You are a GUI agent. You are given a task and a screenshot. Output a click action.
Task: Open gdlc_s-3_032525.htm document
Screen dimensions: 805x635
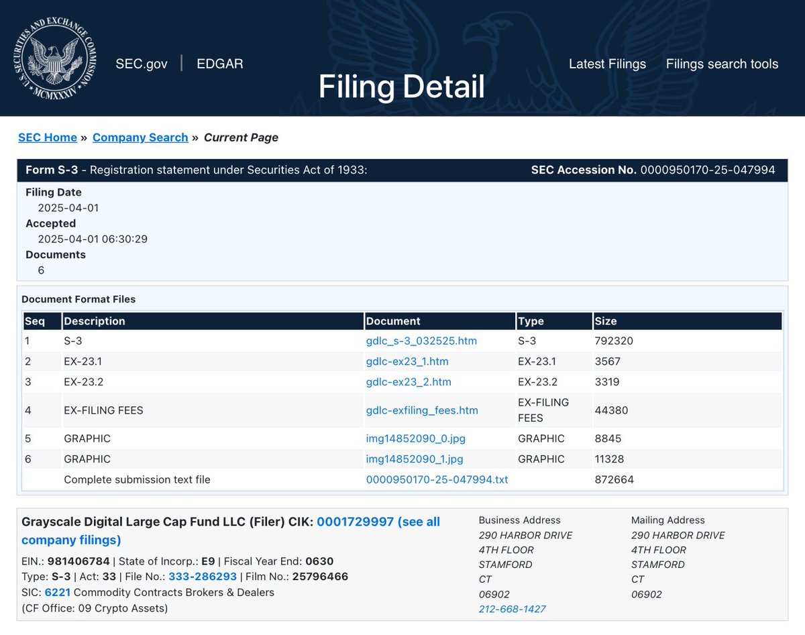[421, 341]
